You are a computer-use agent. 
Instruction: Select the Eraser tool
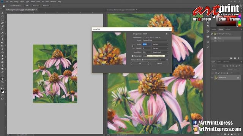click(2, 49)
